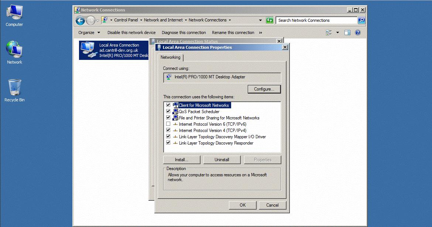Enable Internet Protocol Version 6 (TCP/IPv6)

click(x=168, y=124)
